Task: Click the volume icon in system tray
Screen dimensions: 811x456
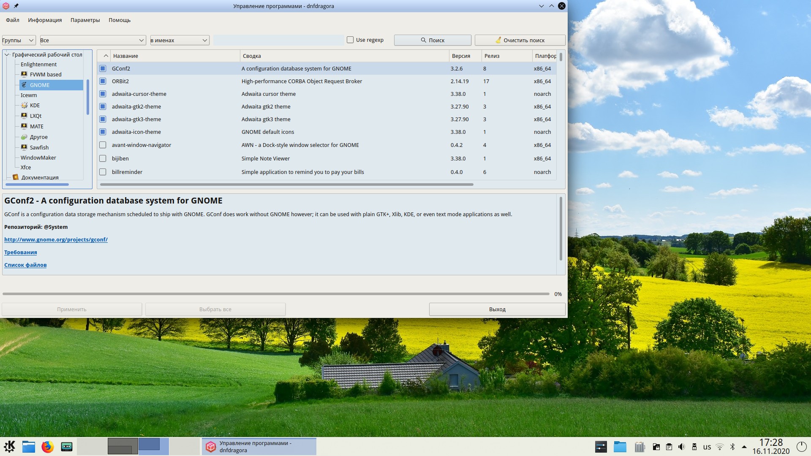Action: point(681,447)
